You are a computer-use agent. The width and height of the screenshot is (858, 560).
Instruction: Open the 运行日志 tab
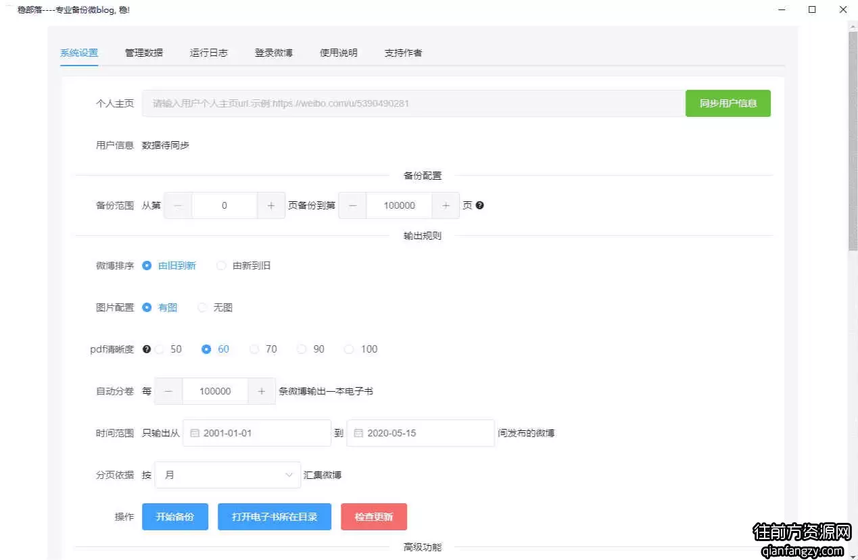[209, 53]
